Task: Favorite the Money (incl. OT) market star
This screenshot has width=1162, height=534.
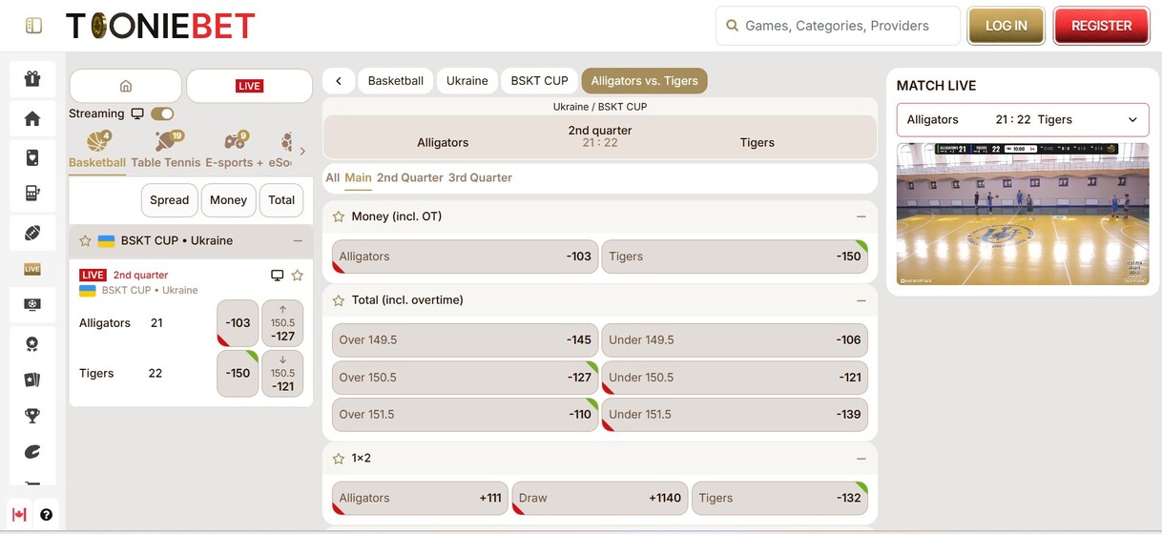Action: tap(338, 216)
